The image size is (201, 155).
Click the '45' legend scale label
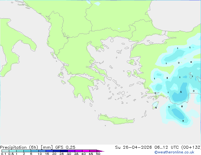[91, 154]
